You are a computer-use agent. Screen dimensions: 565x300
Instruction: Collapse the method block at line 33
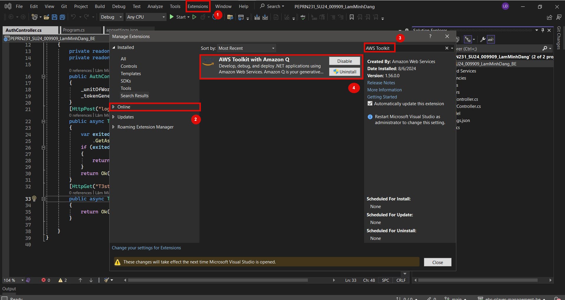coord(43,199)
